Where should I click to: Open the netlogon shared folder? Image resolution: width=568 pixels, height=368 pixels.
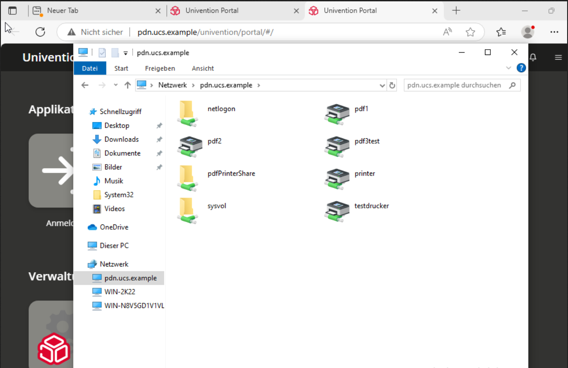pos(187,113)
